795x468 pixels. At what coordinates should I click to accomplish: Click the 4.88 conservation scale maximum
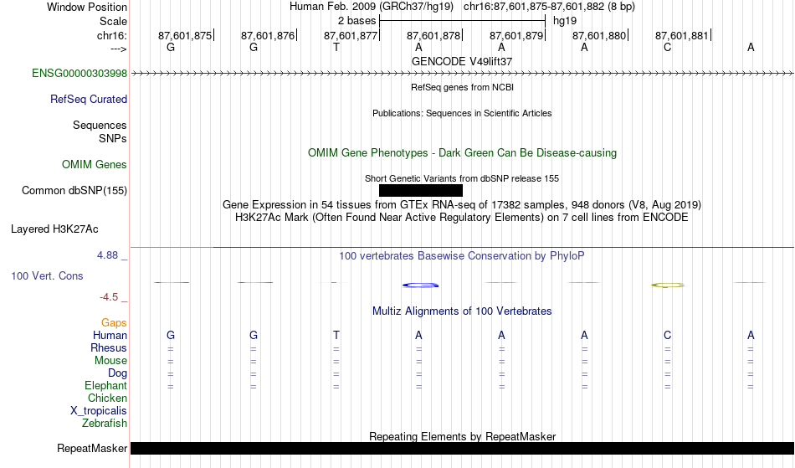tap(107, 255)
